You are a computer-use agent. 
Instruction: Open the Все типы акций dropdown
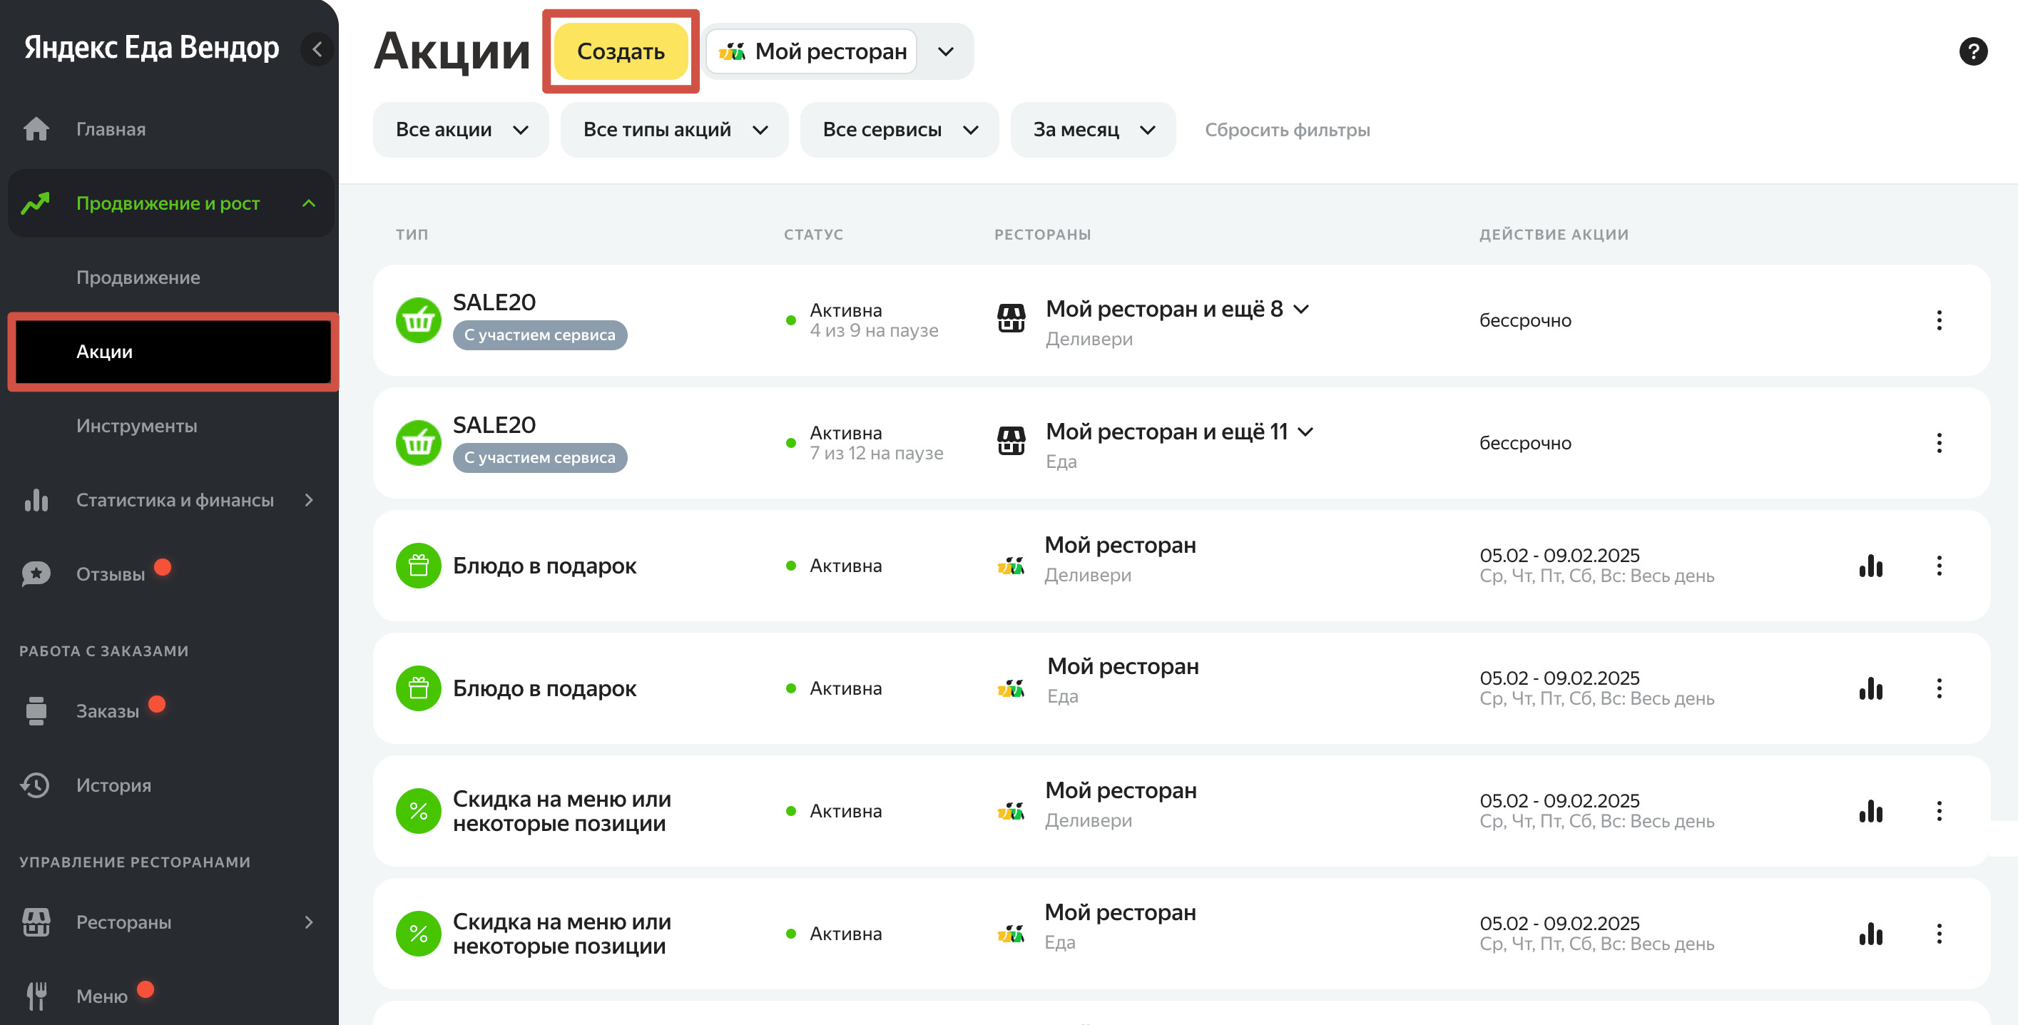pos(675,130)
